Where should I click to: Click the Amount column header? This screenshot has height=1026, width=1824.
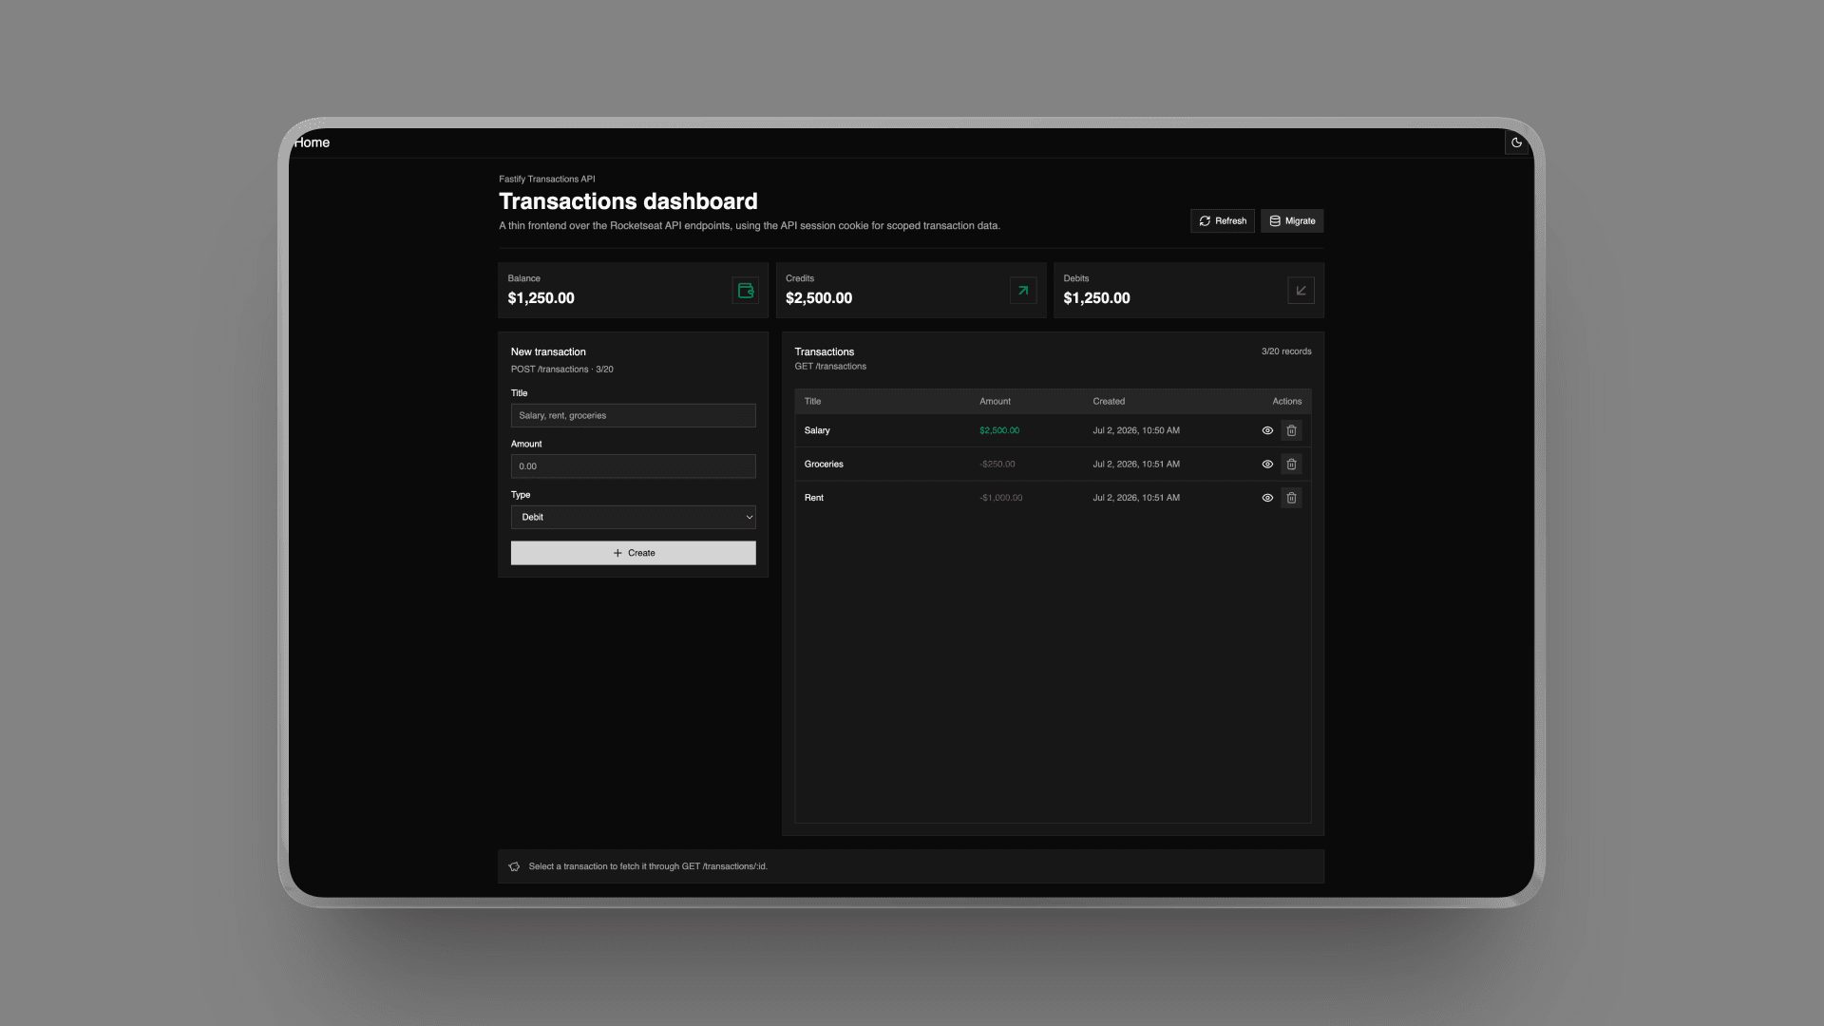(995, 401)
